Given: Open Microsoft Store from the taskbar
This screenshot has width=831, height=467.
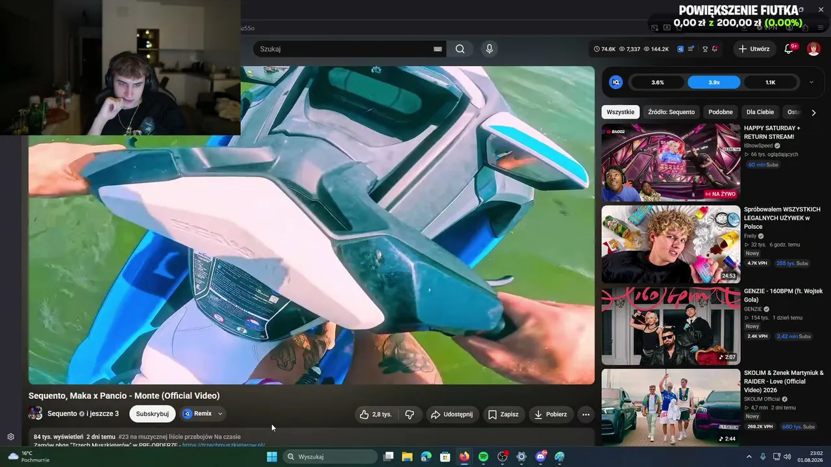Looking at the screenshot, I should 445,457.
